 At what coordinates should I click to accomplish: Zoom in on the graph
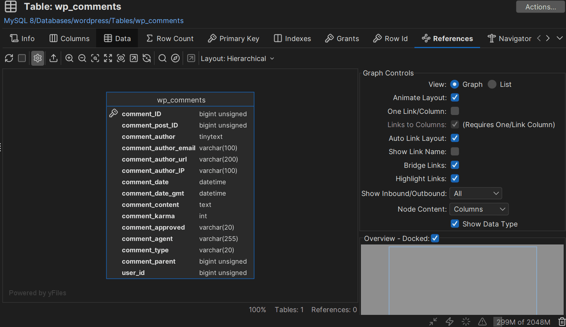click(69, 58)
